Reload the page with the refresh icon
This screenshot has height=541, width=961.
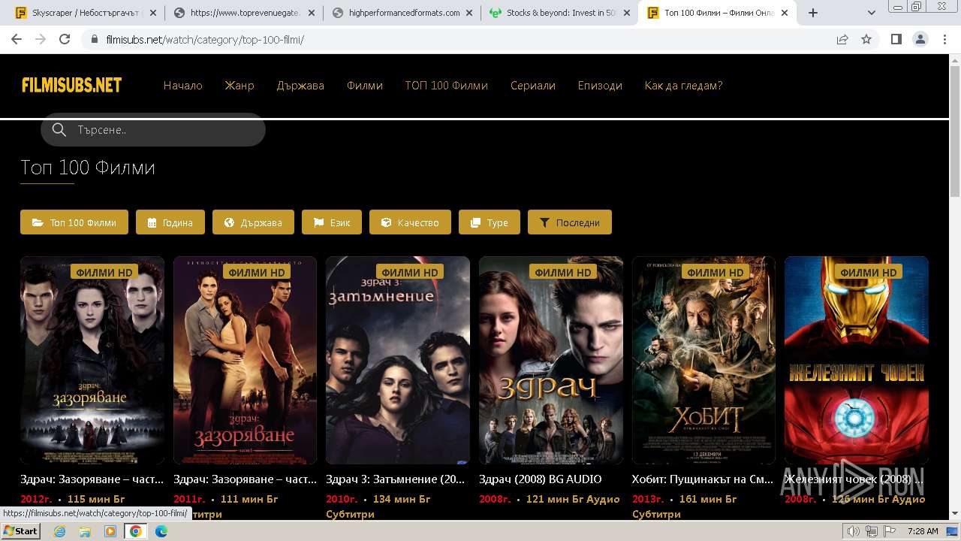(x=65, y=40)
